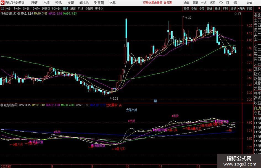
Task: Click the MA60: 3.93 label on main chart
Action: 70,14
